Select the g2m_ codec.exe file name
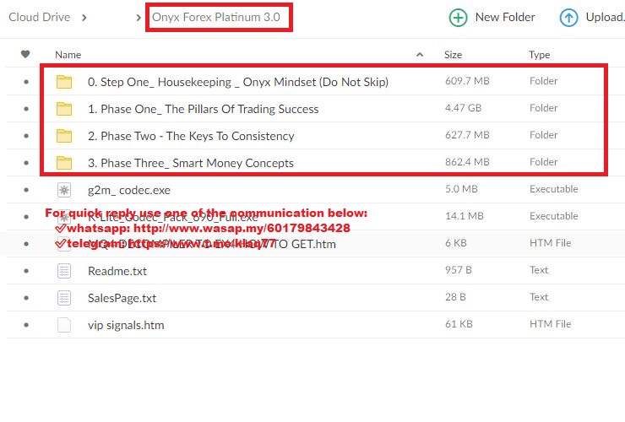 click(129, 191)
